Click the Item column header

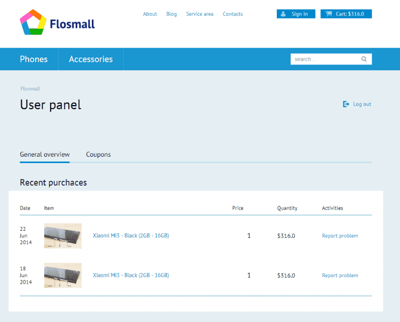coord(49,208)
